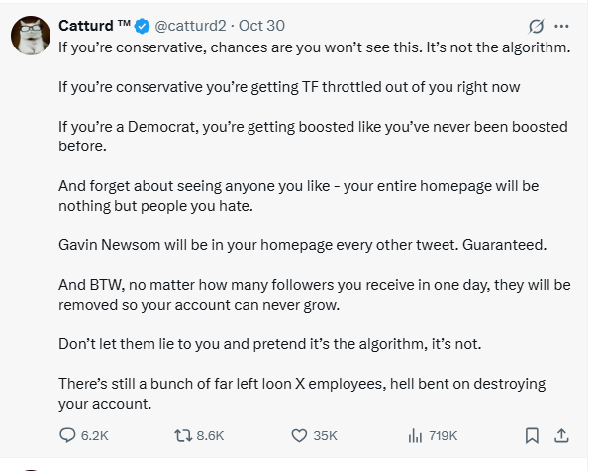597x471 pixels.
Task: Bookmark this Catturd tweet
Action: coord(532,434)
